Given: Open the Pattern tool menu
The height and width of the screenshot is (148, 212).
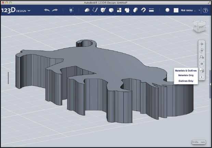Looking at the screenshot, I should [x=119, y=10].
